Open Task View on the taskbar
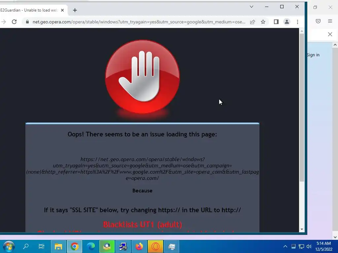This screenshot has width=338, height=253. (41, 246)
